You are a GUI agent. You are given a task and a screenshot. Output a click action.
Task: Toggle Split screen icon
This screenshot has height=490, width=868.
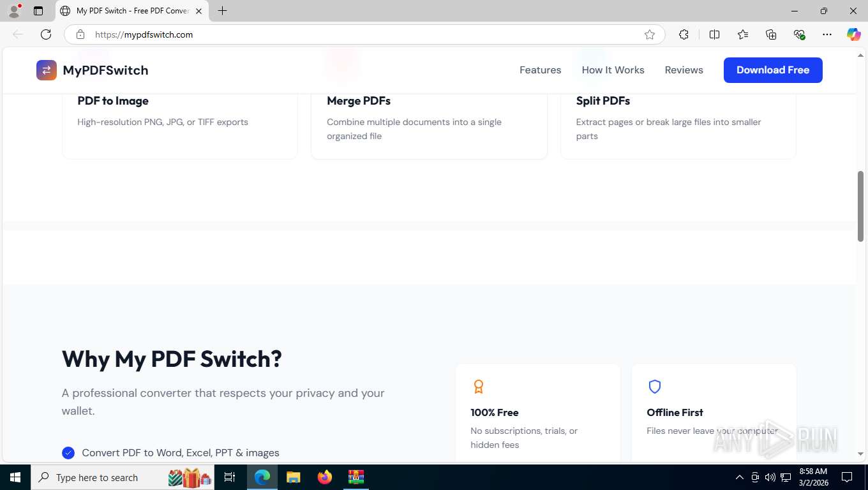tap(715, 34)
